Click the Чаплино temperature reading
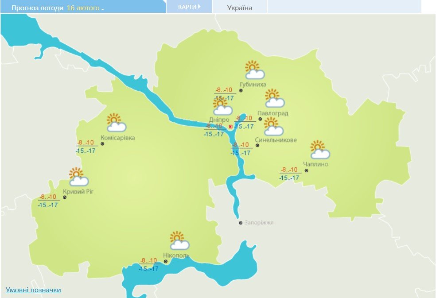This screenshot has height=298, width=436. (290, 174)
